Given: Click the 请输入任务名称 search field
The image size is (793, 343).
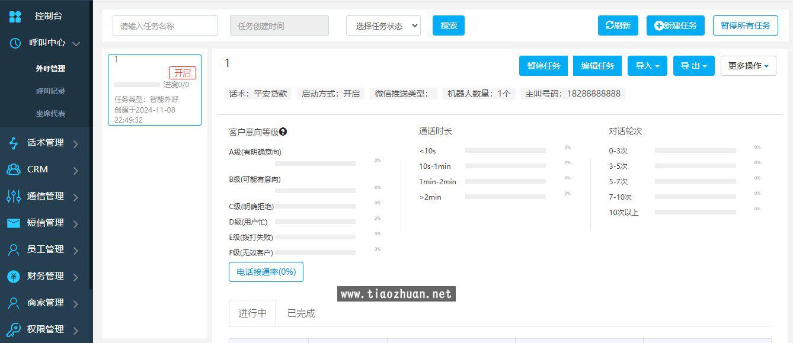Looking at the screenshot, I should click(x=165, y=26).
